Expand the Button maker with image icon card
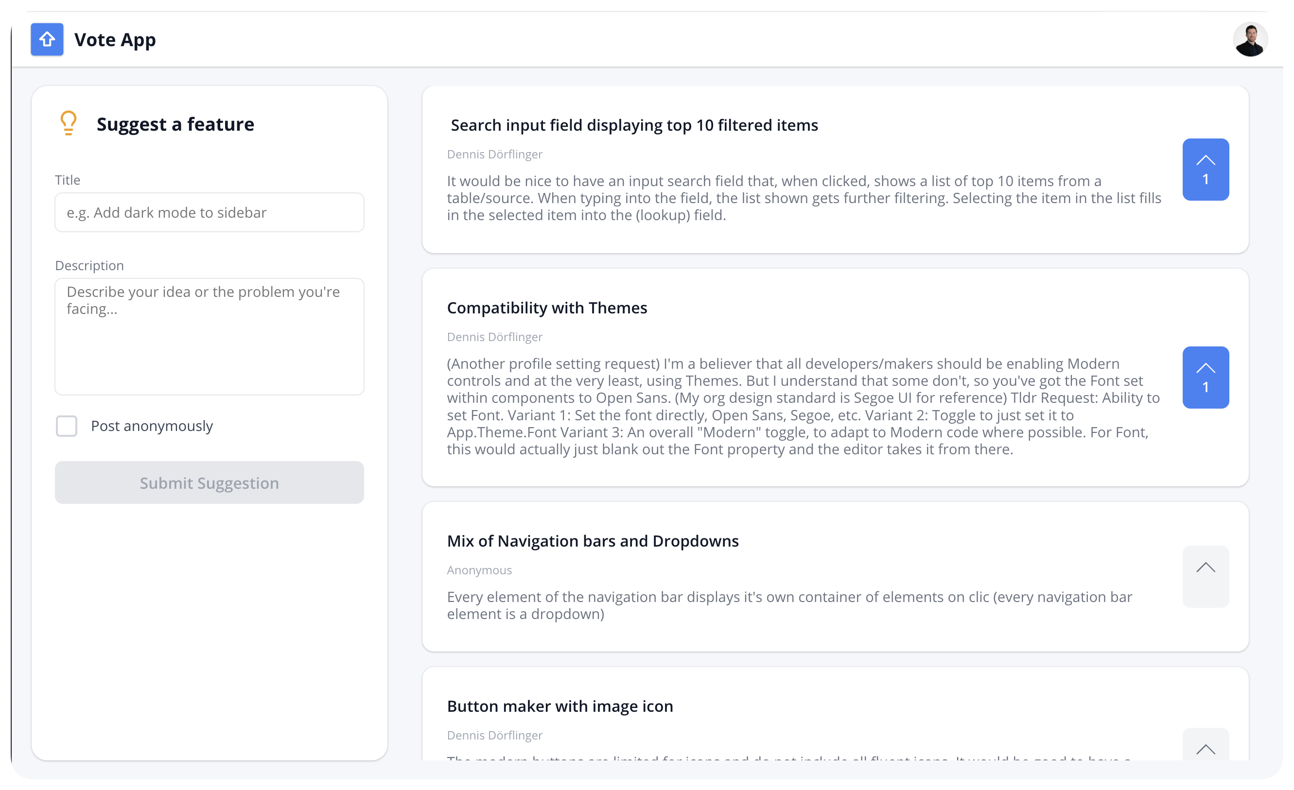This screenshot has height=790, width=1294. point(560,706)
